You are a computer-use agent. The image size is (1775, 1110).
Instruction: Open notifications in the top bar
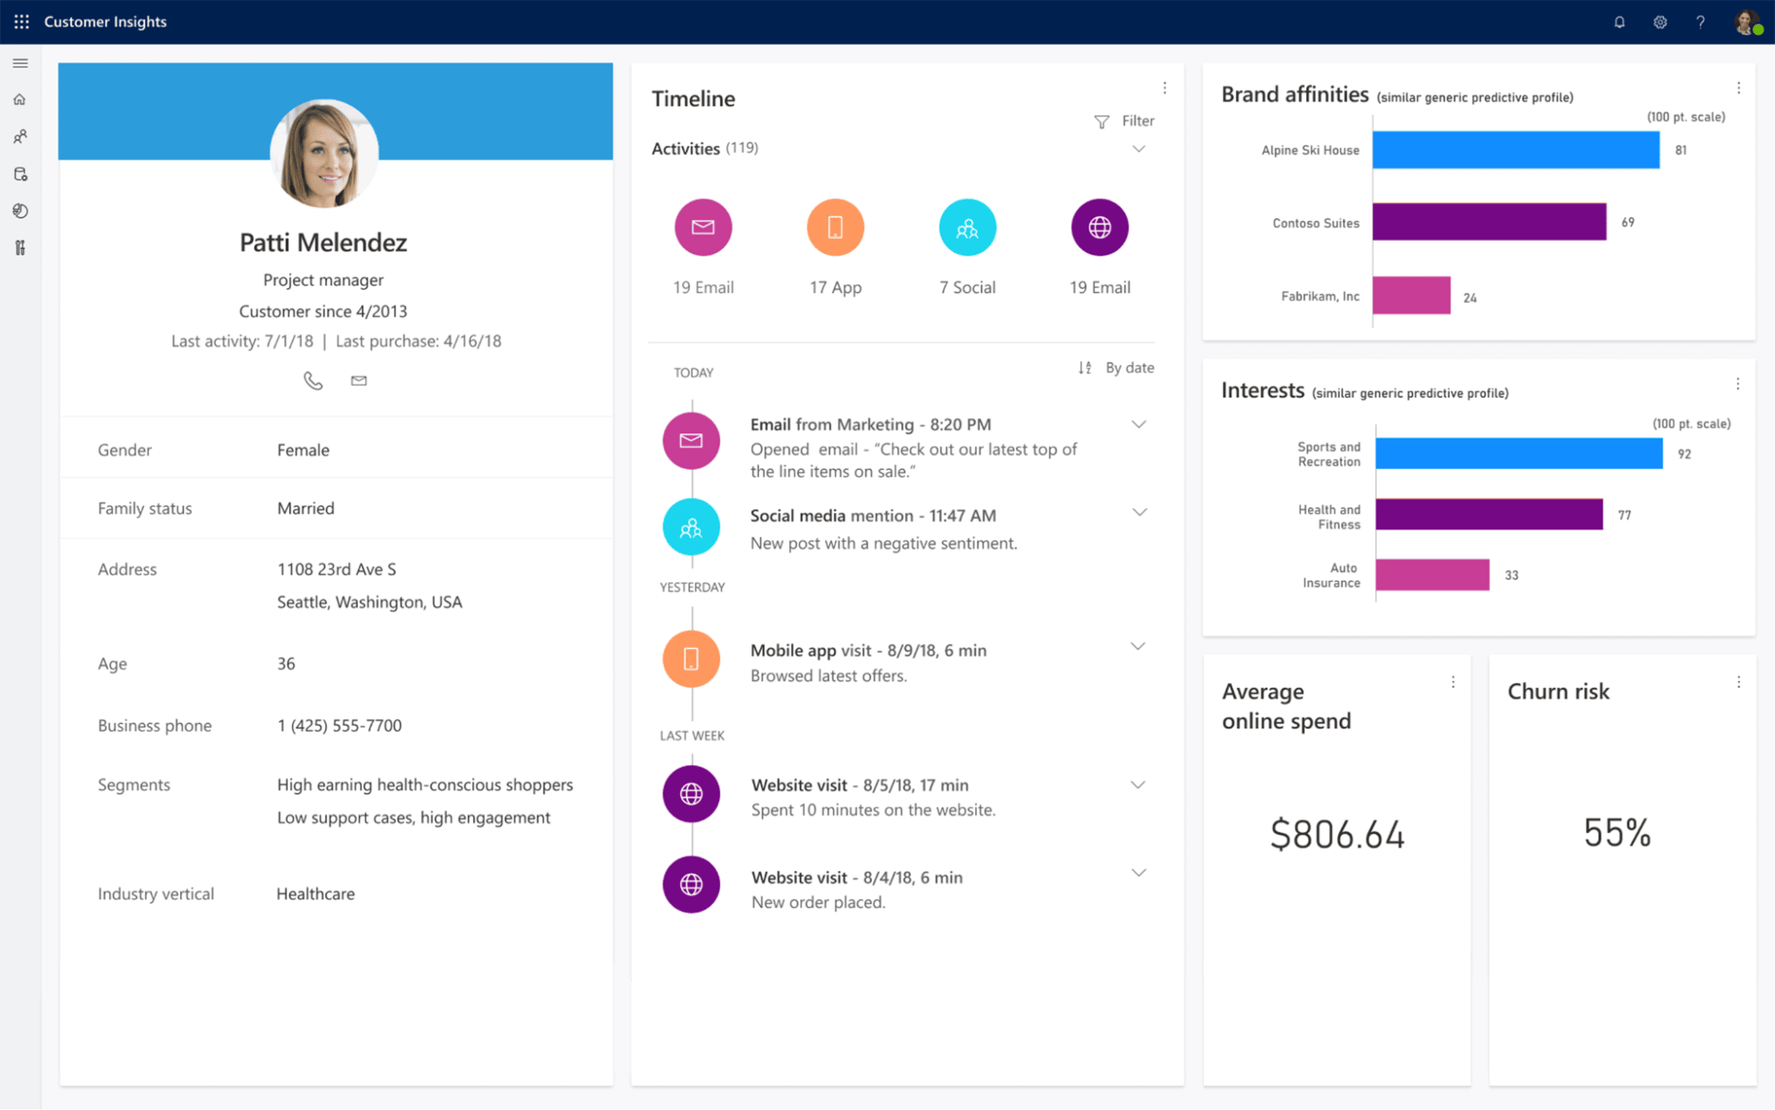1619,21
